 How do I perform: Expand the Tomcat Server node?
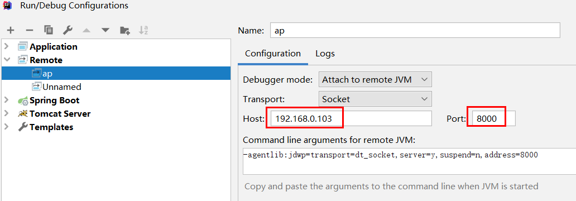[x=6, y=113]
